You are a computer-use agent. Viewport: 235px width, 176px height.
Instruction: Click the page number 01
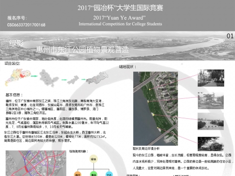tap(230, 36)
